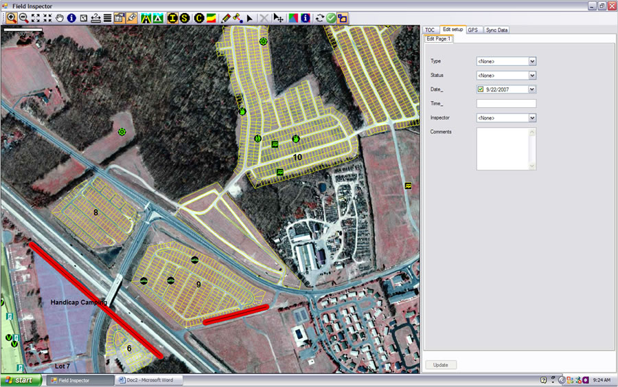Click the first blue Identify info icon
Image resolution: width=618 pixels, height=387 pixels.
click(71, 17)
